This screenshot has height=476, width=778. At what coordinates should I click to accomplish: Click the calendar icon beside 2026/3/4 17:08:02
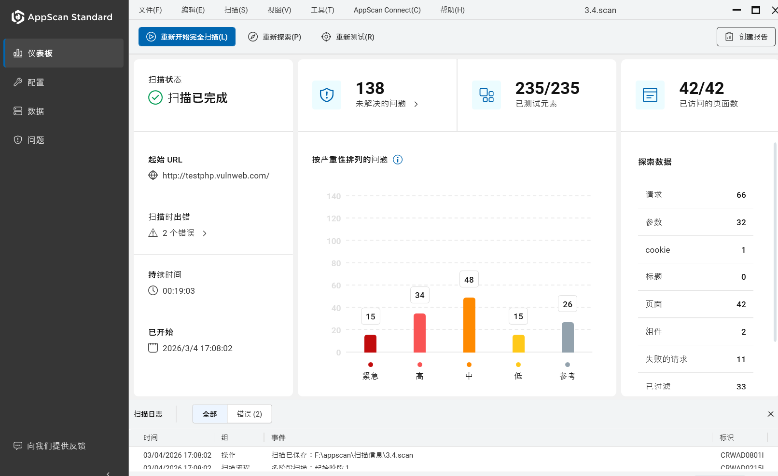tap(153, 348)
